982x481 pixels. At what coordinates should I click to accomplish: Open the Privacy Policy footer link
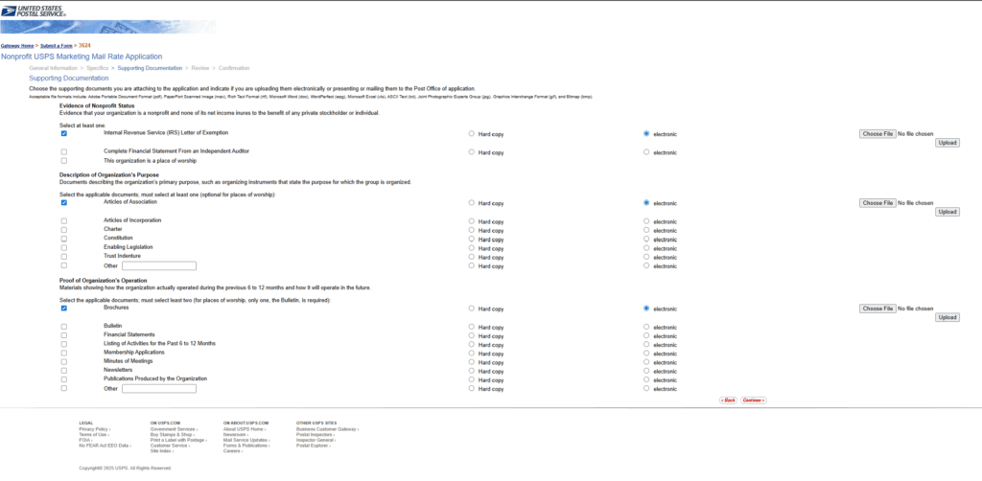(94, 429)
